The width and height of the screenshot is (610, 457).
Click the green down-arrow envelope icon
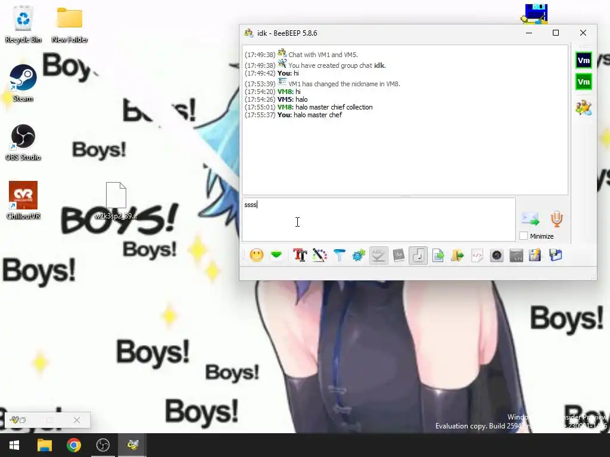pos(276,255)
